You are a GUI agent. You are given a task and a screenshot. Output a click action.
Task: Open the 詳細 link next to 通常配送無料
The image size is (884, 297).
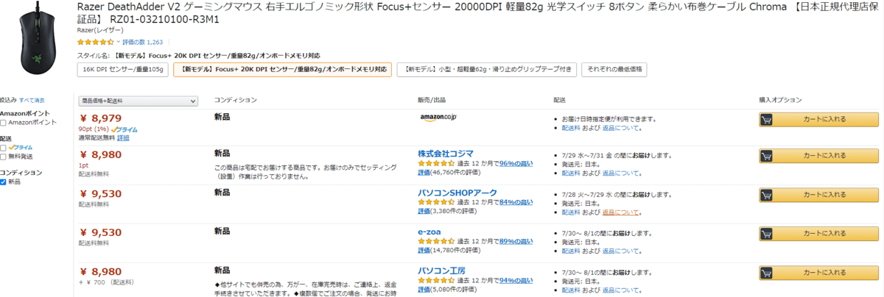[123, 137]
